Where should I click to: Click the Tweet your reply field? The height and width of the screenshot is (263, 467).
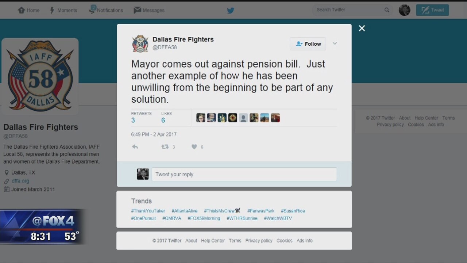(244, 174)
